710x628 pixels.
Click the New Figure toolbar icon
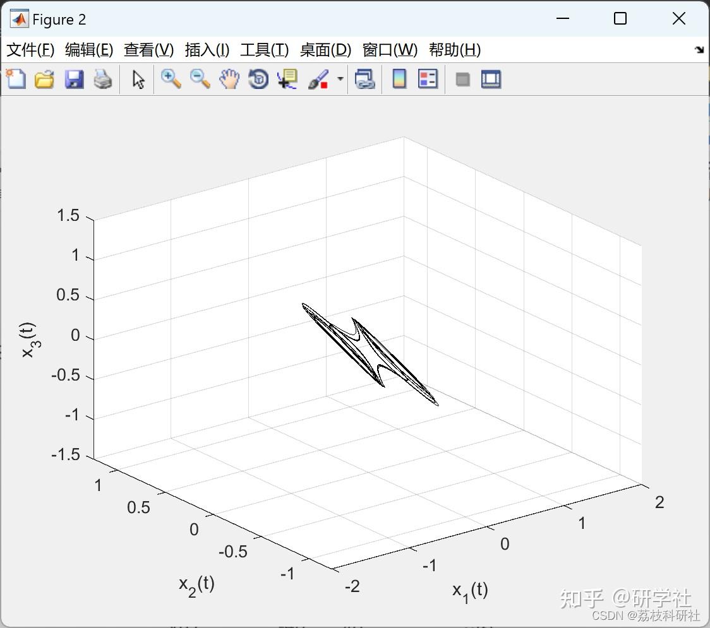coord(16,79)
